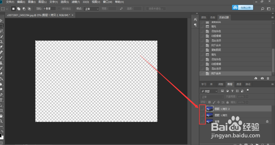Toggle lock all padlock in 锁定 row
This screenshot has width=275, height=145.
coord(227,102)
